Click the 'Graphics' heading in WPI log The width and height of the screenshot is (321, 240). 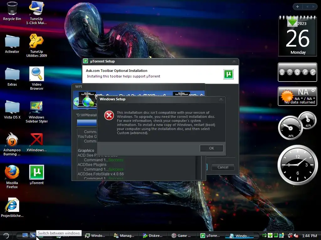(x=86, y=150)
